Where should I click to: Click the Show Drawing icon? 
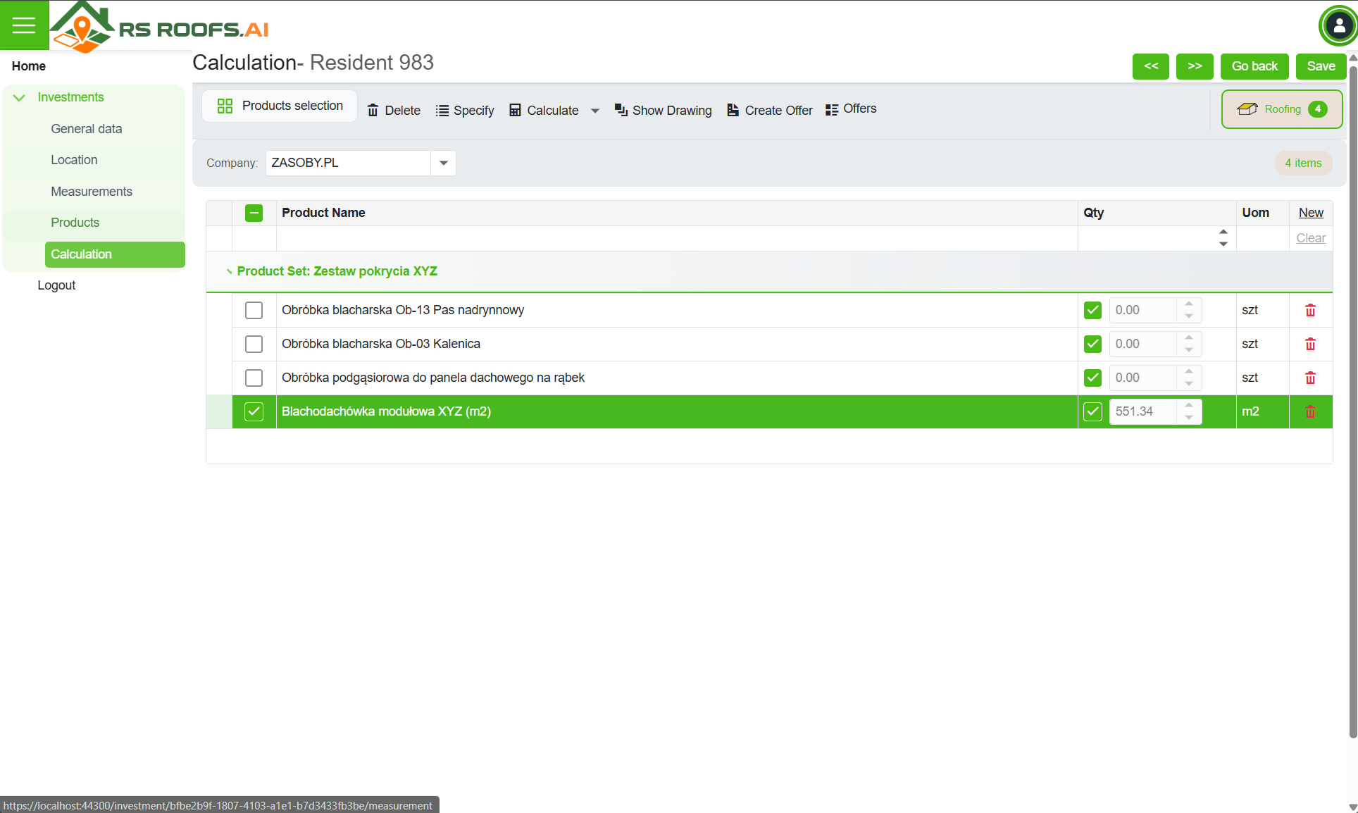tap(621, 110)
